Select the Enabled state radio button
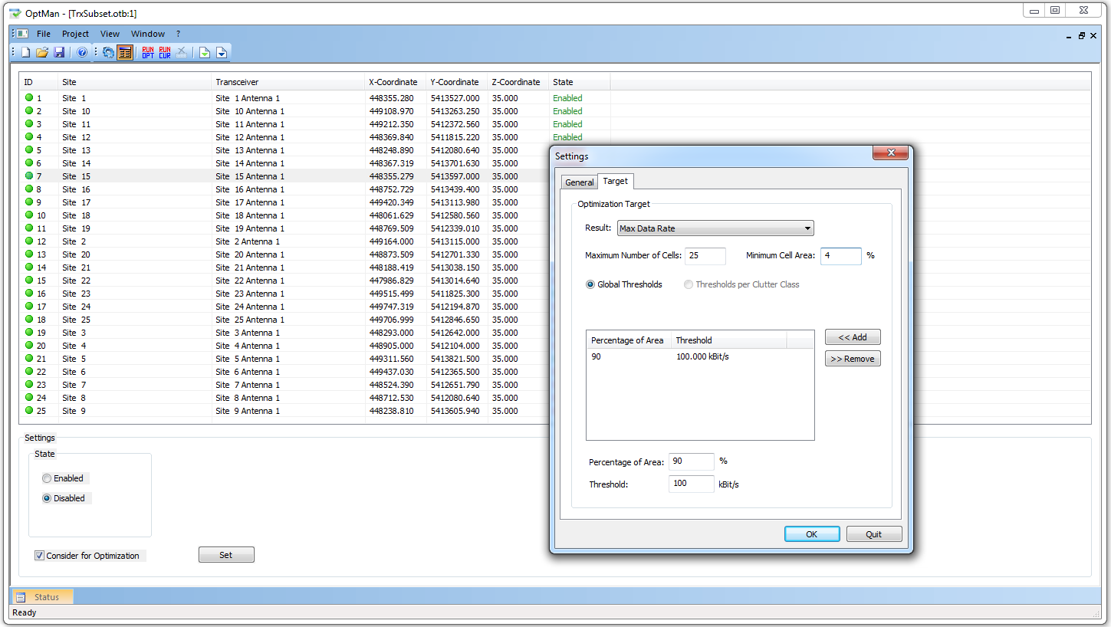Image resolution: width=1111 pixels, height=627 pixels. [x=48, y=478]
